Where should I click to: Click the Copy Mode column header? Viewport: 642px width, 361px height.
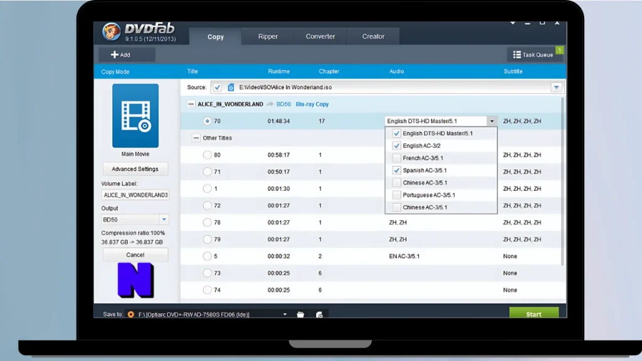(x=115, y=71)
